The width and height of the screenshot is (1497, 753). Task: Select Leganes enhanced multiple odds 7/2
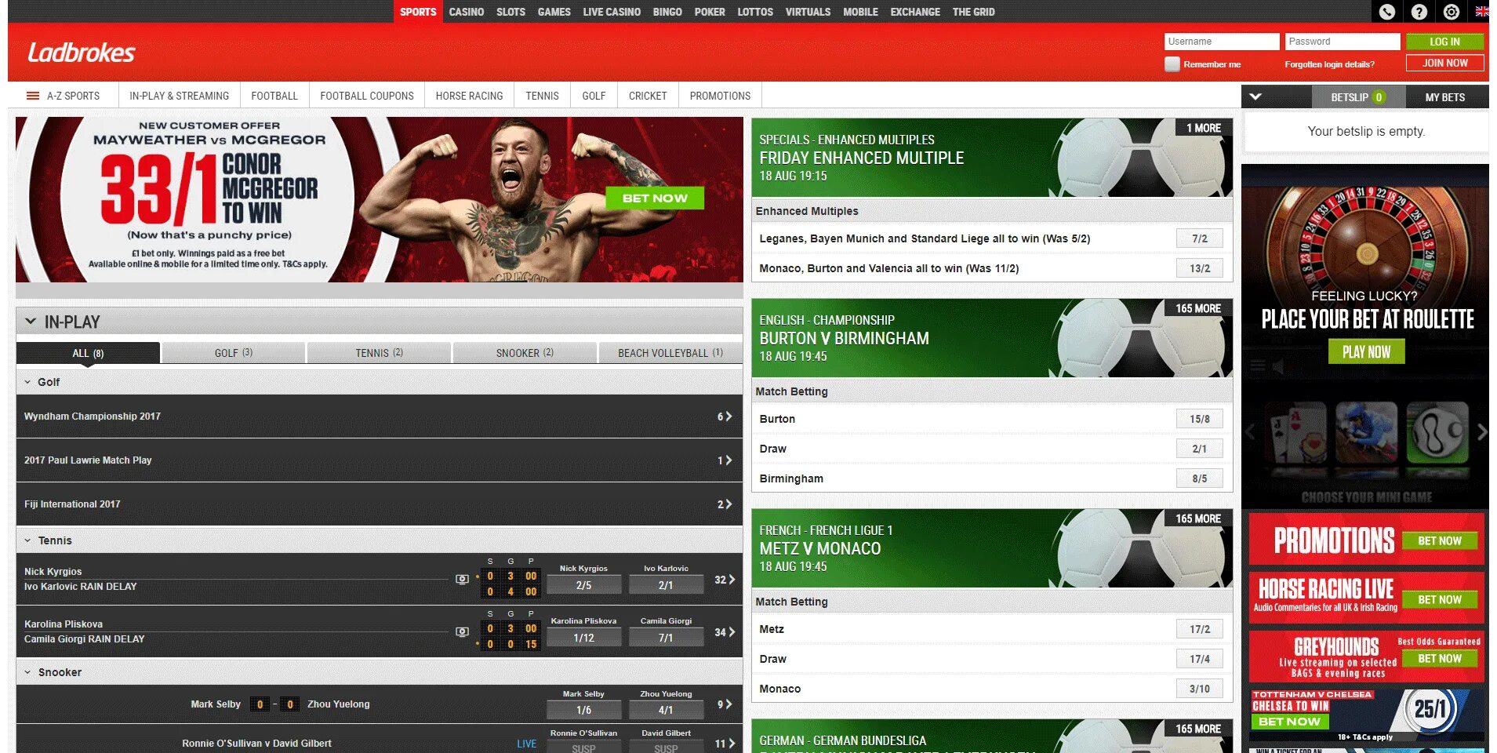(x=1199, y=238)
